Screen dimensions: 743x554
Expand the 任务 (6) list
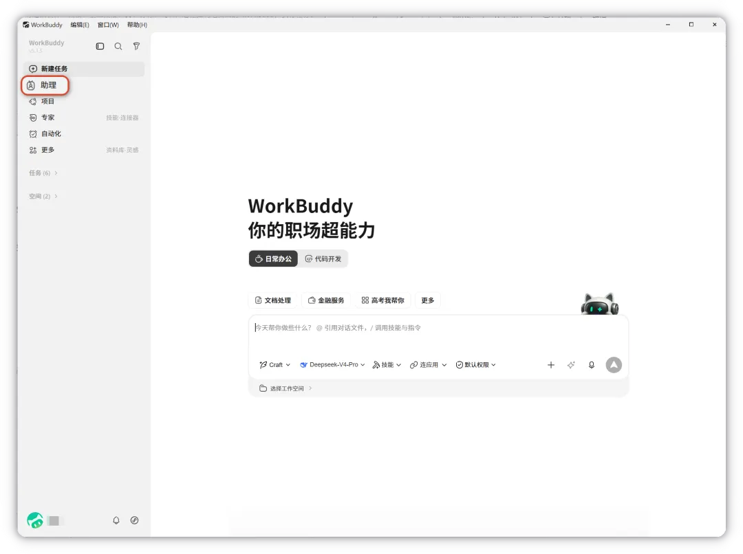[x=43, y=173]
